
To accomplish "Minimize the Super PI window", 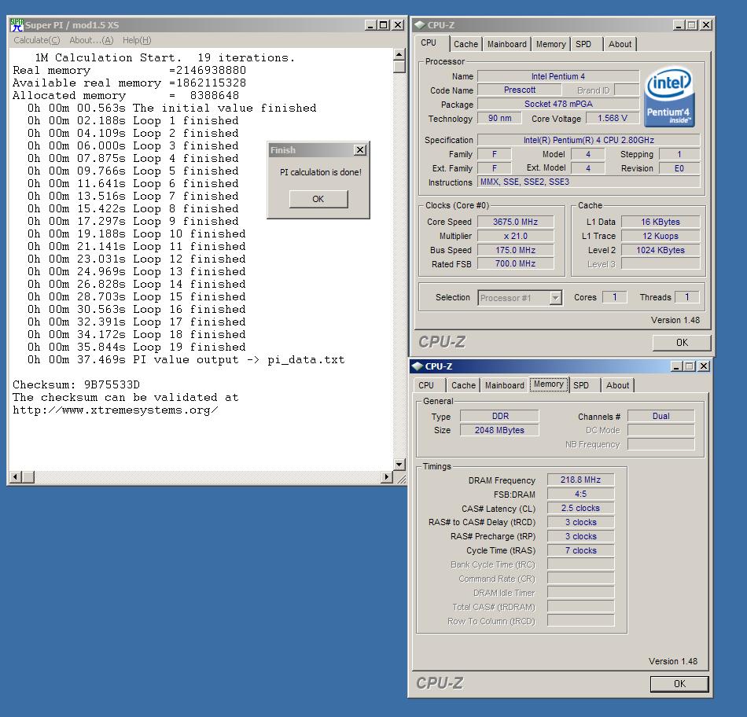I will (x=370, y=25).
